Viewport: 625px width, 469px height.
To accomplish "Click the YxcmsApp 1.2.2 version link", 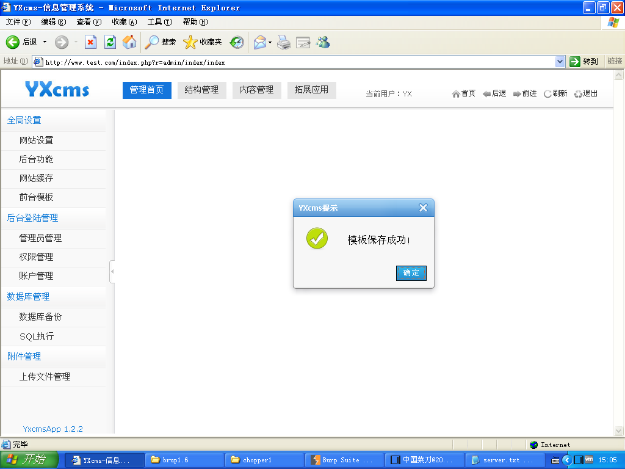I will (53, 429).
